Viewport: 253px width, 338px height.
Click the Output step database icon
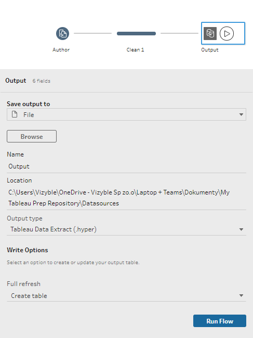coord(210,33)
